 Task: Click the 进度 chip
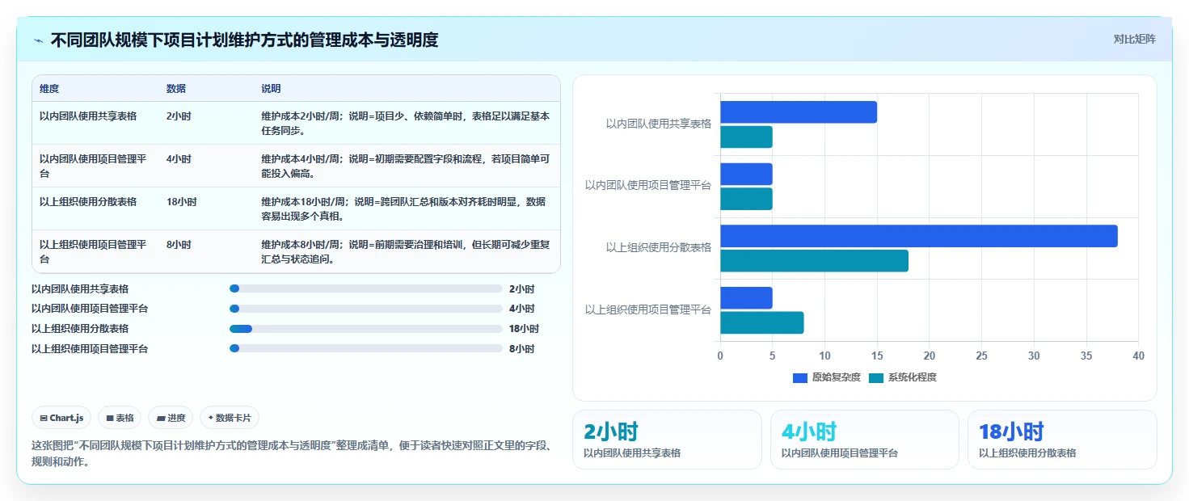pyautogui.click(x=171, y=418)
